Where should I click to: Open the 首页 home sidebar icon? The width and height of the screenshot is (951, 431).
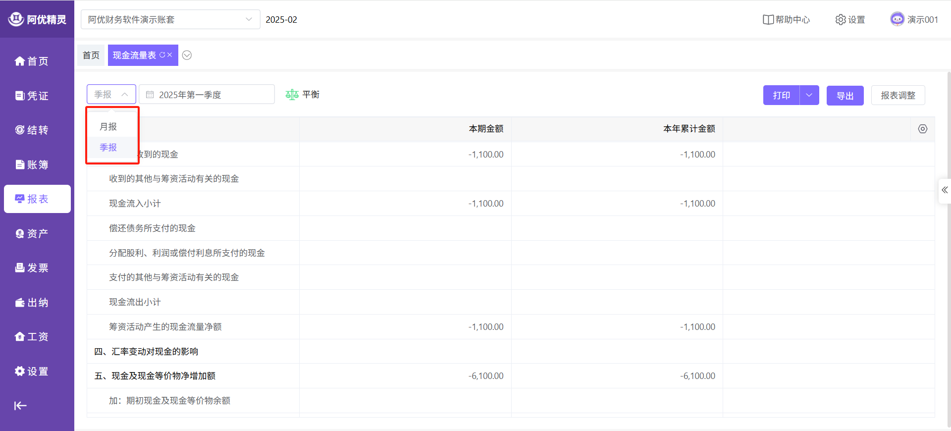click(x=32, y=61)
